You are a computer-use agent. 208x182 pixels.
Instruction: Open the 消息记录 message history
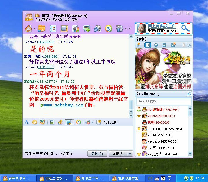[x=107, y=122]
